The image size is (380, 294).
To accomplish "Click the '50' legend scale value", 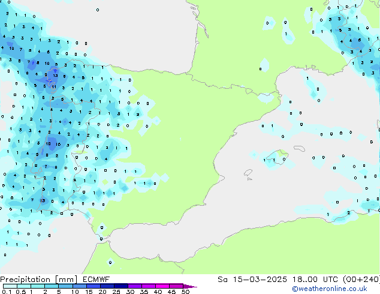I will click(185, 292).
